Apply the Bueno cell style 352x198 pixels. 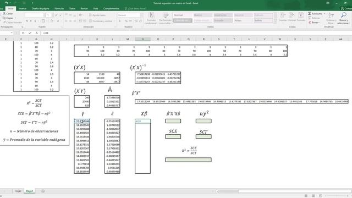pyautogui.click(x=203, y=15)
